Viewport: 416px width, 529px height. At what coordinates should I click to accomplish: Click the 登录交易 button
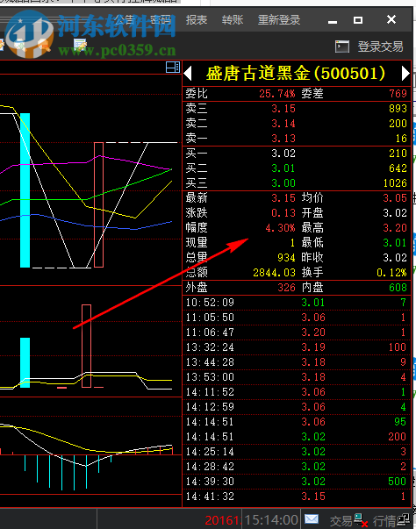380,46
